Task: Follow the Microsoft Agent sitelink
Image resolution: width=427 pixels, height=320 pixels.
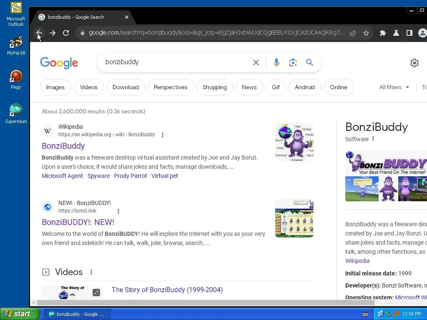Action: [62, 176]
